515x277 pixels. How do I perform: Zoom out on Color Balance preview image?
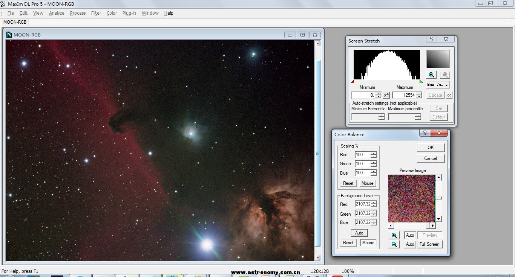point(394,244)
